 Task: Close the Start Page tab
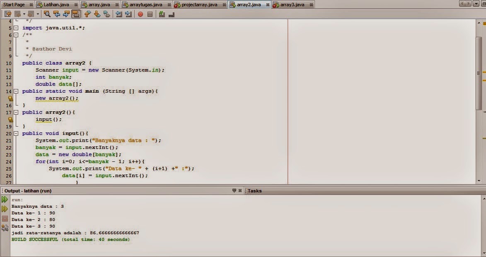(x=31, y=5)
